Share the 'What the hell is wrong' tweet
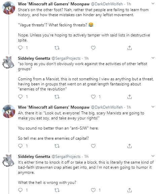The image size is (157, 194). (x=129, y=190)
